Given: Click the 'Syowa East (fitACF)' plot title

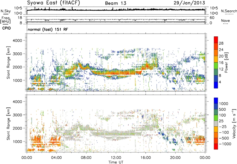Looking at the screenshot, I should [54, 3].
